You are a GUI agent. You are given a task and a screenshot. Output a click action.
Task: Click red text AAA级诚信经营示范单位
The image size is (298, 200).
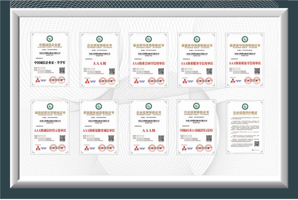pos(50,130)
